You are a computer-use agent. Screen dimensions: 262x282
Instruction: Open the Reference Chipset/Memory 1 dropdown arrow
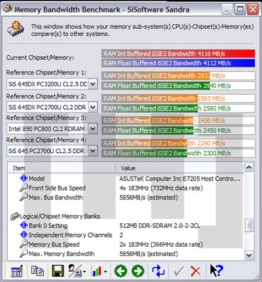point(93,84)
